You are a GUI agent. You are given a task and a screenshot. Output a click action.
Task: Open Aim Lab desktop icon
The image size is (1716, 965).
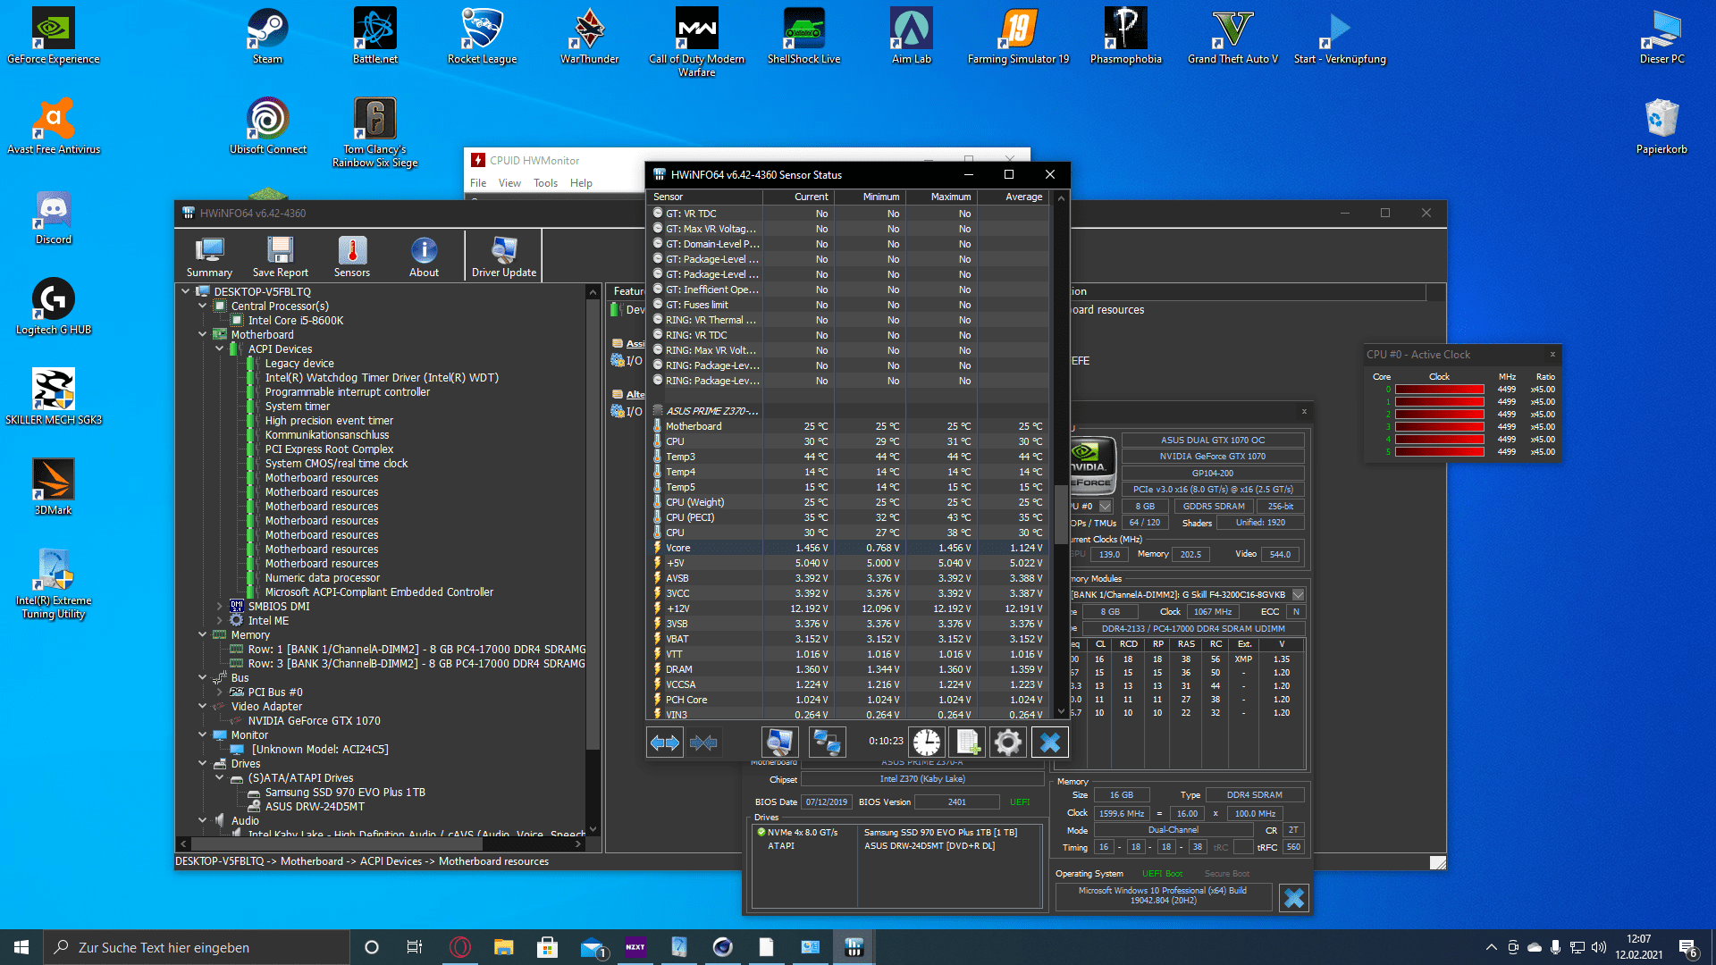(912, 37)
